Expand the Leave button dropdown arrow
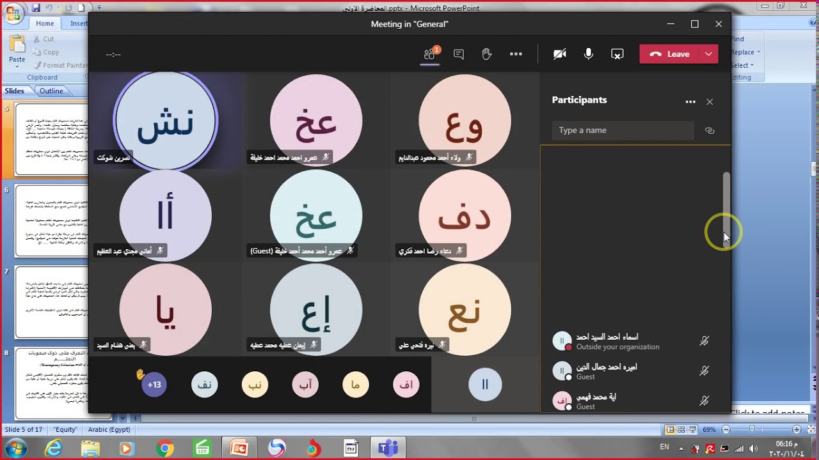Viewport: 819px width, 460px height. (709, 54)
